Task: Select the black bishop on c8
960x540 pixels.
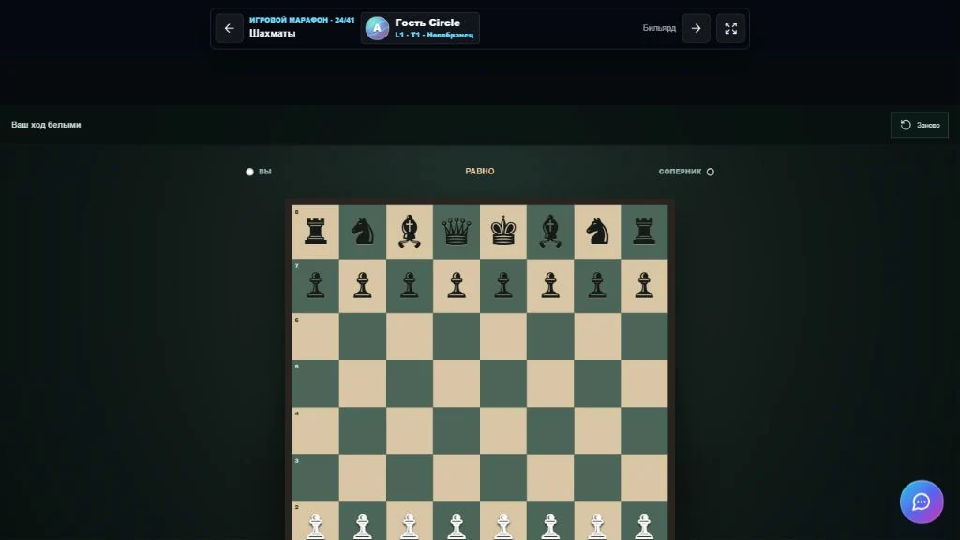Action: pos(410,232)
